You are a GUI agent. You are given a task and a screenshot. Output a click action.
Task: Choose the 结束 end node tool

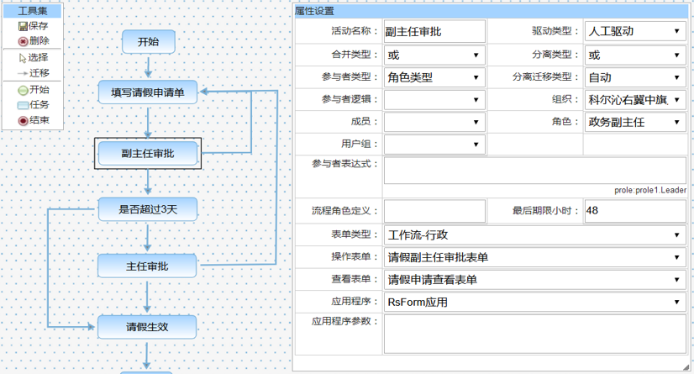[x=33, y=120]
